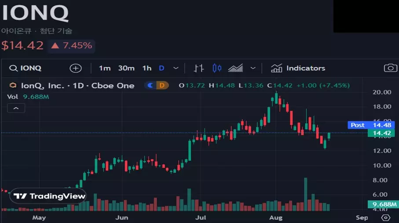Click the 9.688M volume scale label
399x223 pixels.
point(383,204)
